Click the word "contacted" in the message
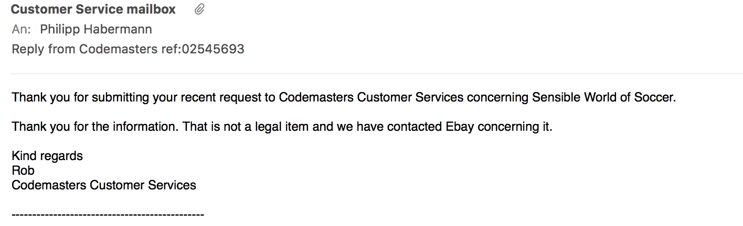 [403, 127]
